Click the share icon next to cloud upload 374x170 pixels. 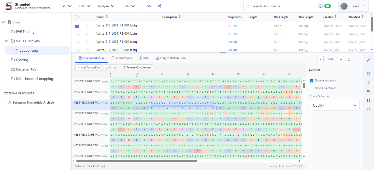tap(159, 6)
